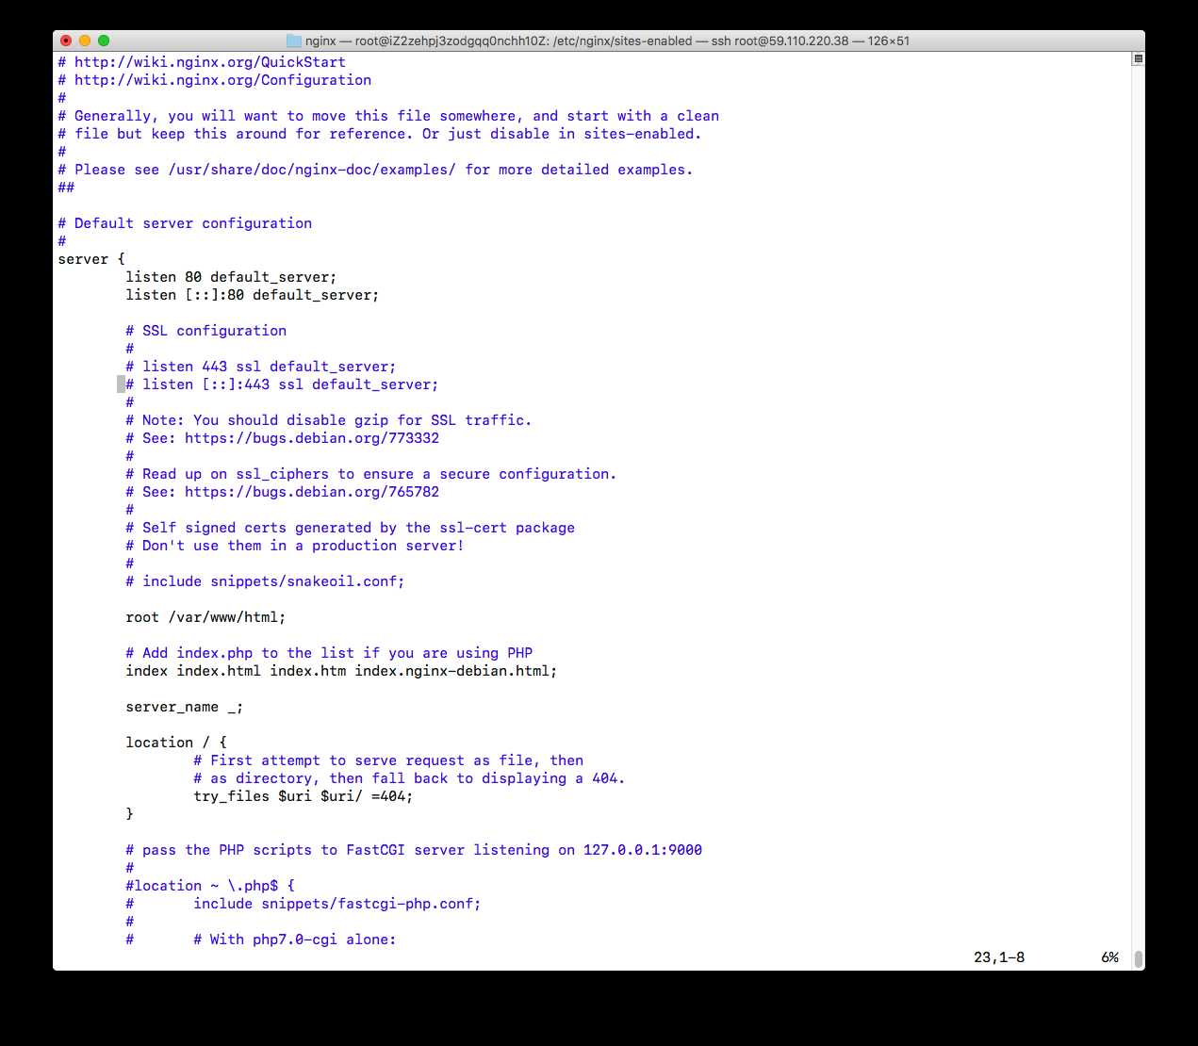This screenshot has width=1198, height=1046.
Task: Click the green zoom window button
Action: (104, 41)
